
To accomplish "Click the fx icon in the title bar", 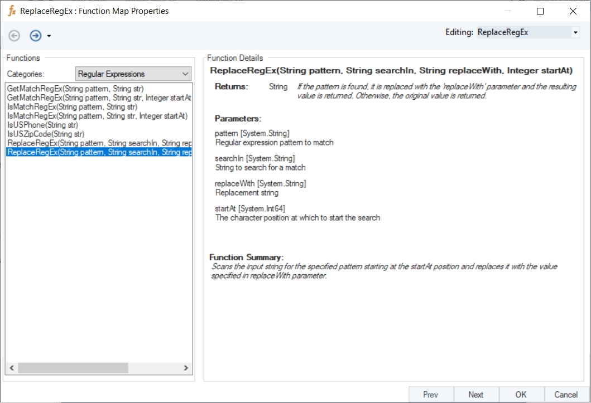I will (11, 11).
